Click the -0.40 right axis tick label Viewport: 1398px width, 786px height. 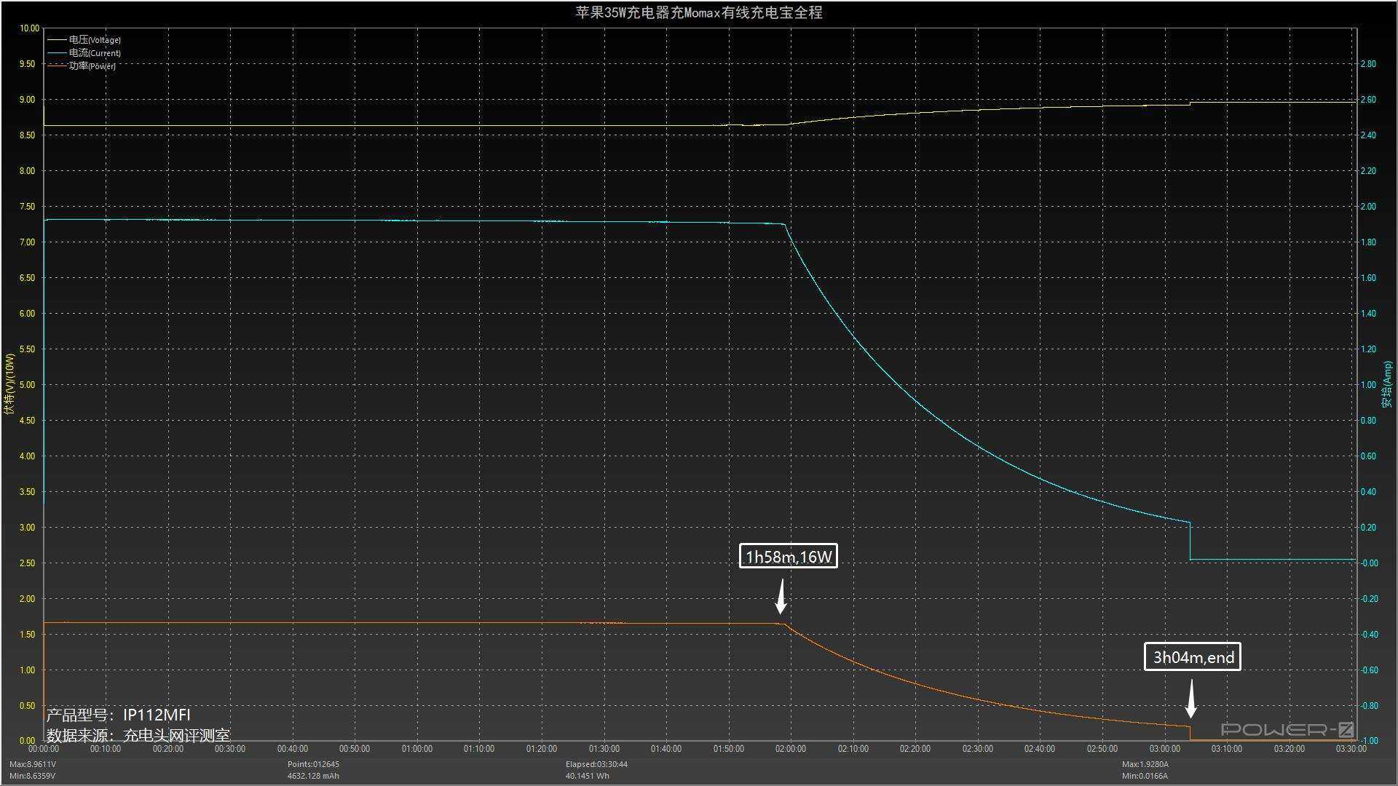[x=1369, y=635]
